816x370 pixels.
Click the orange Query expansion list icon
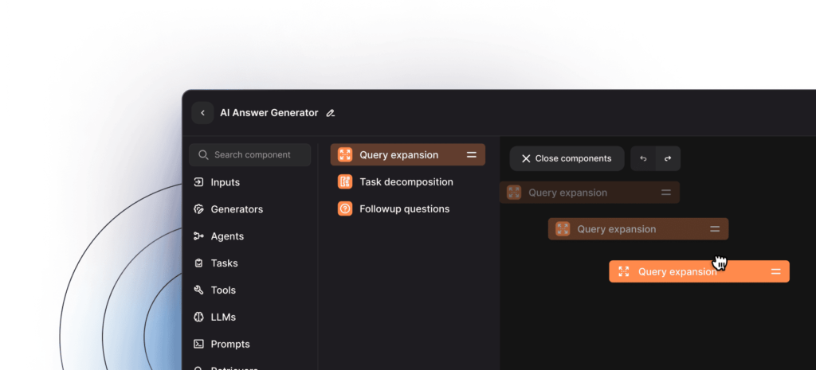click(x=345, y=155)
